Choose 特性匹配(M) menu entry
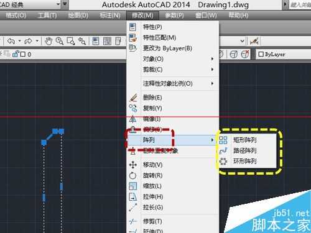This screenshot has width=311, height=233. pyautogui.click(x=173, y=37)
